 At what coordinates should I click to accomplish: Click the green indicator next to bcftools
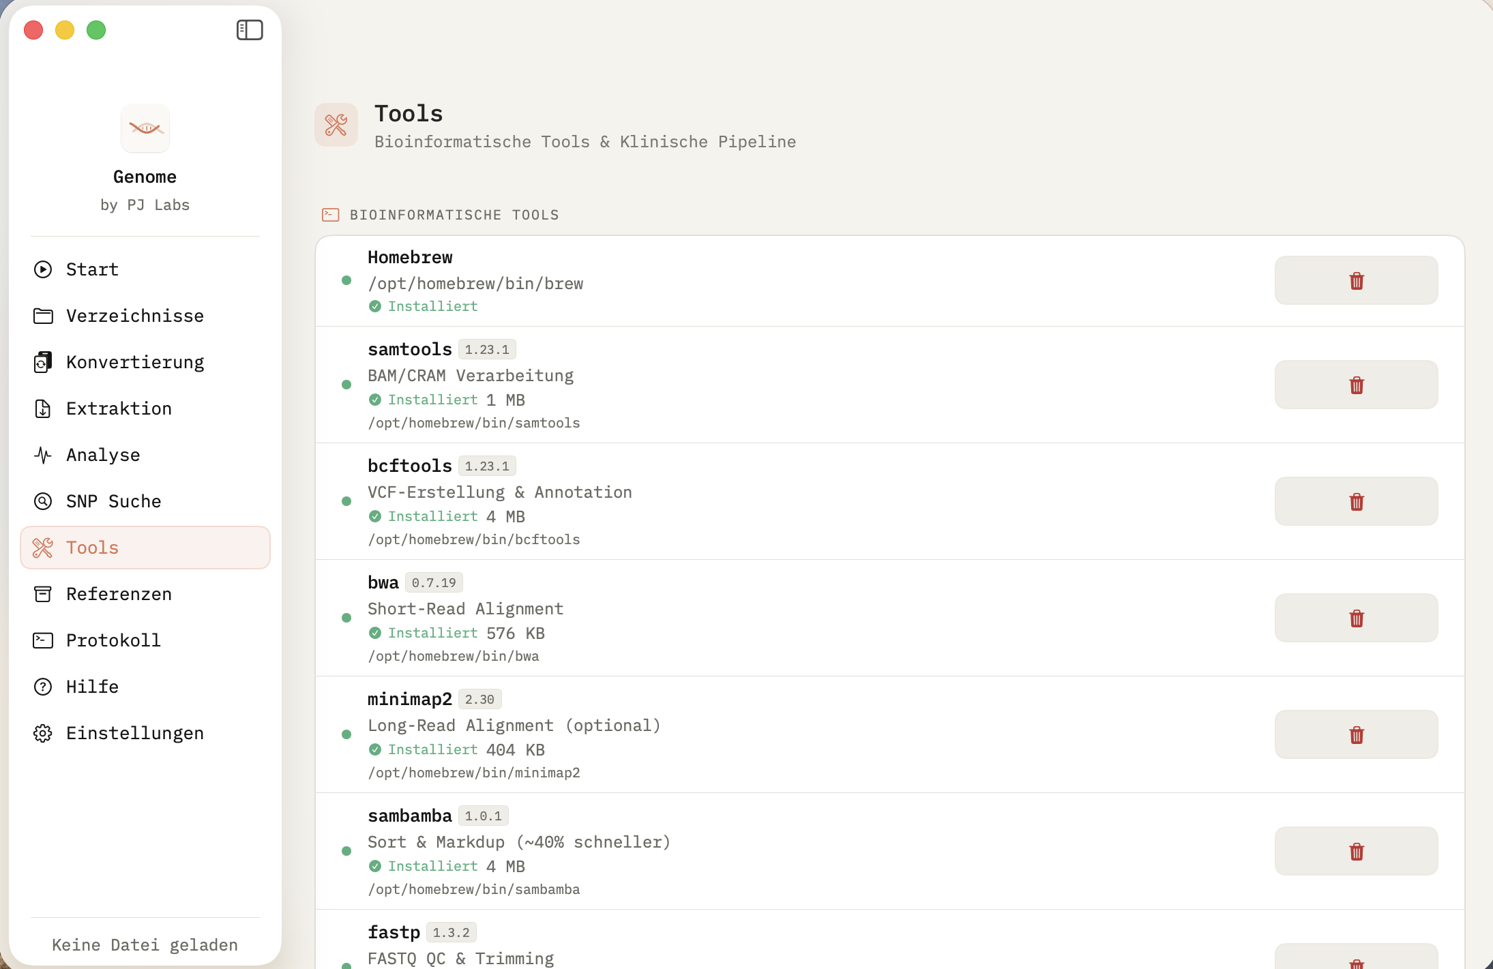(348, 501)
